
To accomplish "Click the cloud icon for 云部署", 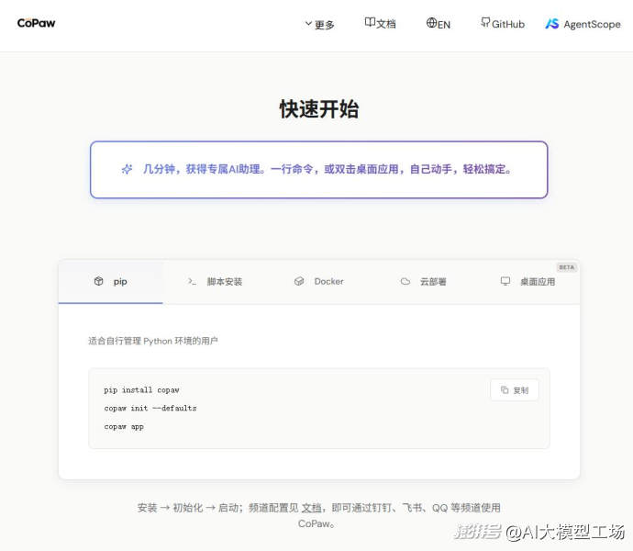I will click(405, 281).
